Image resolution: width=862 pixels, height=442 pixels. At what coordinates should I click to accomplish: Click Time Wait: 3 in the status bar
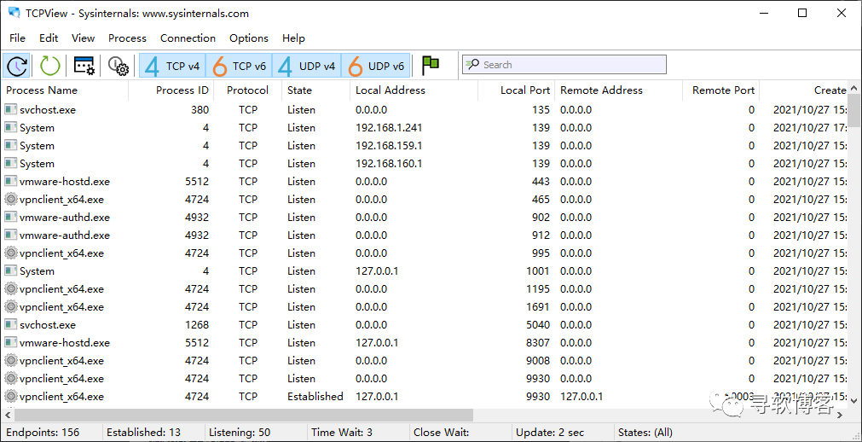click(x=341, y=433)
